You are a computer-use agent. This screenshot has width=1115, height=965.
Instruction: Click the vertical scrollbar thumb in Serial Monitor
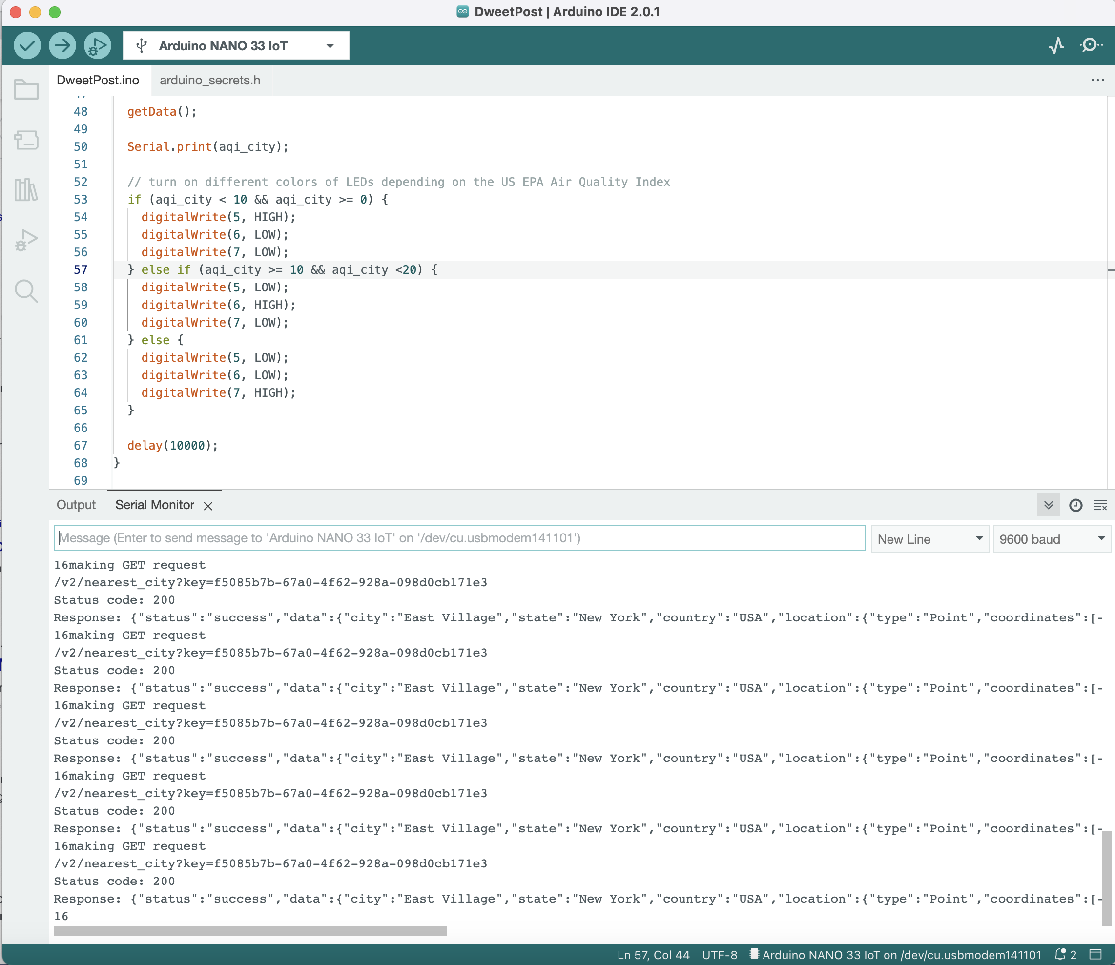[1107, 878]
